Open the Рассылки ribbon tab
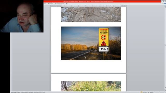166x93 pixels. coord(50,4)
